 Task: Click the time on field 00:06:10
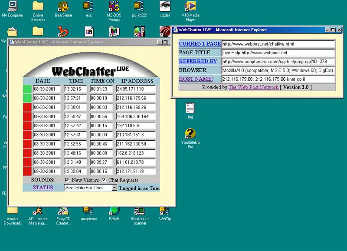101,98
